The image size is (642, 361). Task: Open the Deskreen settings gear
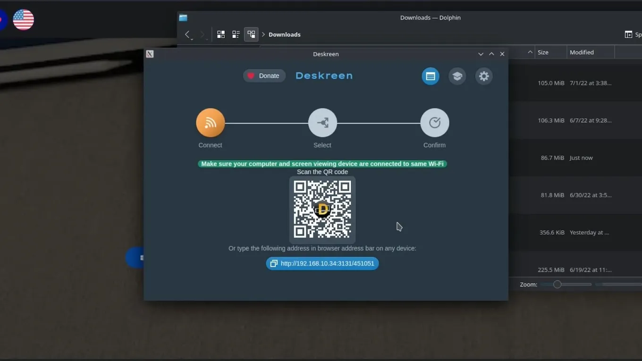point(484,76)
